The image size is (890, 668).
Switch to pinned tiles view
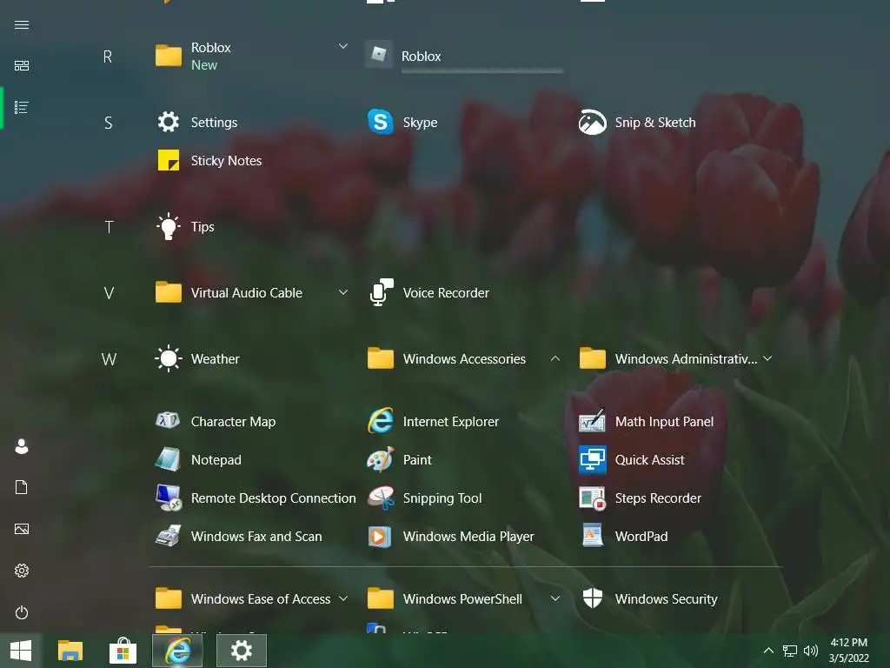pyautogui.click(x=22, y=66)
